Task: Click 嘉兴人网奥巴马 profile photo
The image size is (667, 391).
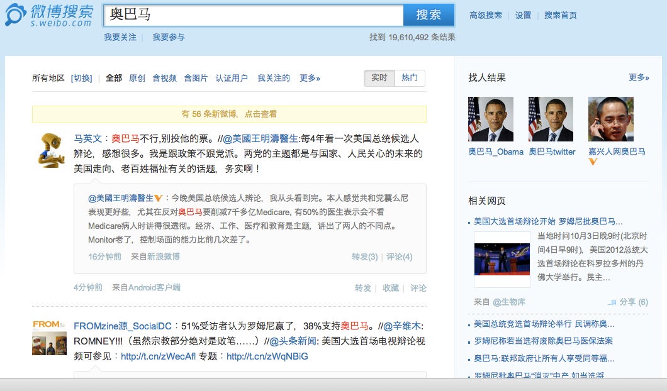Action: (x=611, y=119)
